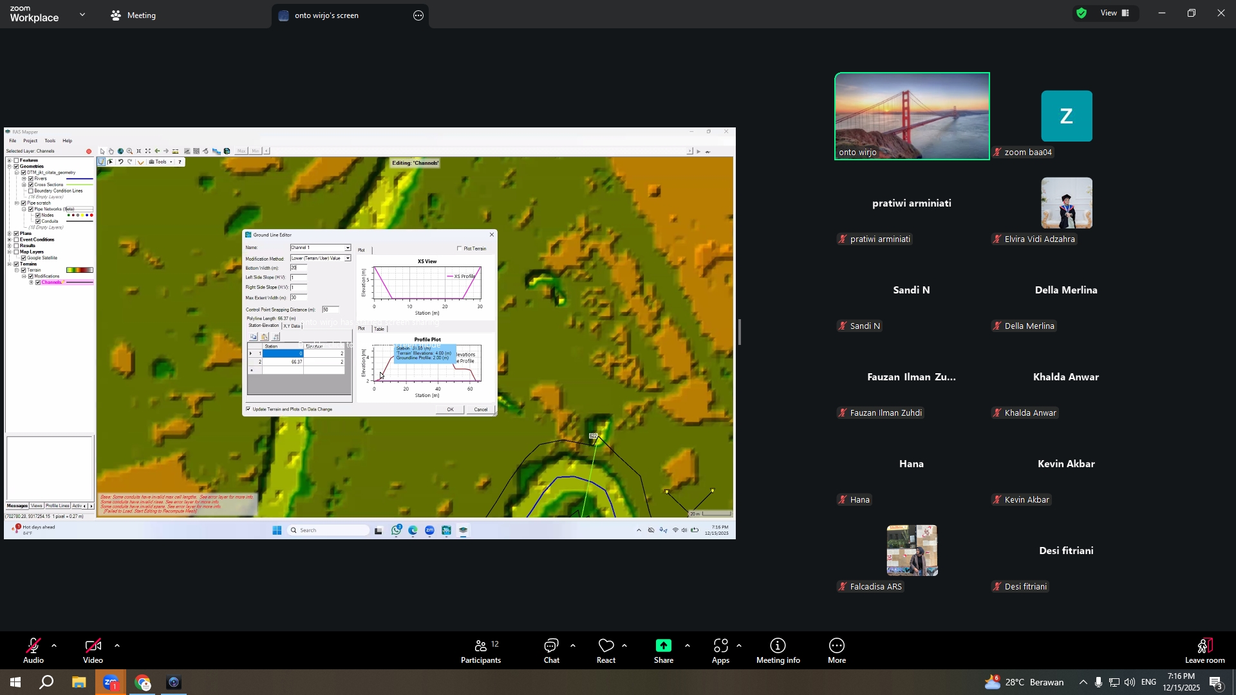Activate the pan hand tool in RAS Mapper

coord(111,151)
